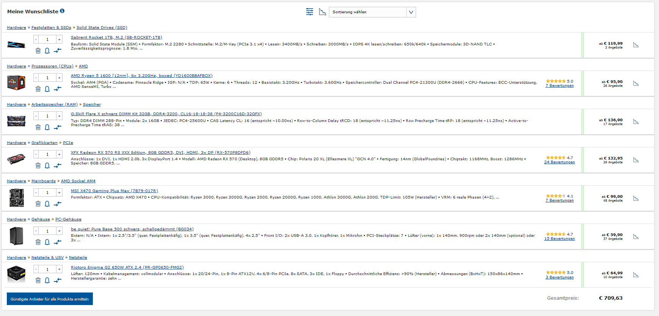Open AMD Sockel AM4 breadcrumb link
This screenshot has height=316, width=659.
coord(78,181)
